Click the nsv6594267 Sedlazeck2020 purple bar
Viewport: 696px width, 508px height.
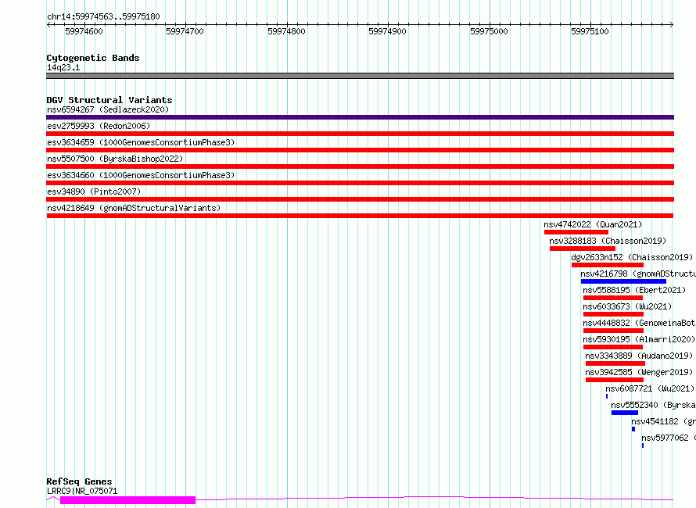point(360,117)
